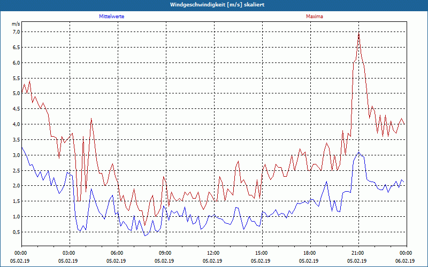The width and height of the screenshot is (428, 267).
Task: Click the 15:00 time axis label
Action: point(262,253)
